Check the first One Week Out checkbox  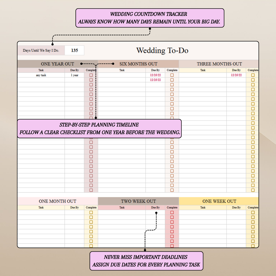253,212
